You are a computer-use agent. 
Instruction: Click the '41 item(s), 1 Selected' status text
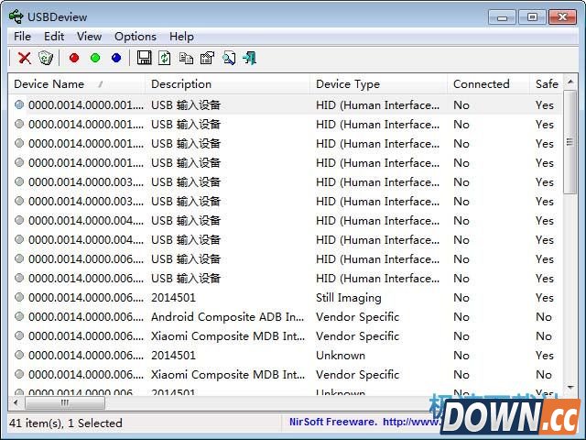66,423
